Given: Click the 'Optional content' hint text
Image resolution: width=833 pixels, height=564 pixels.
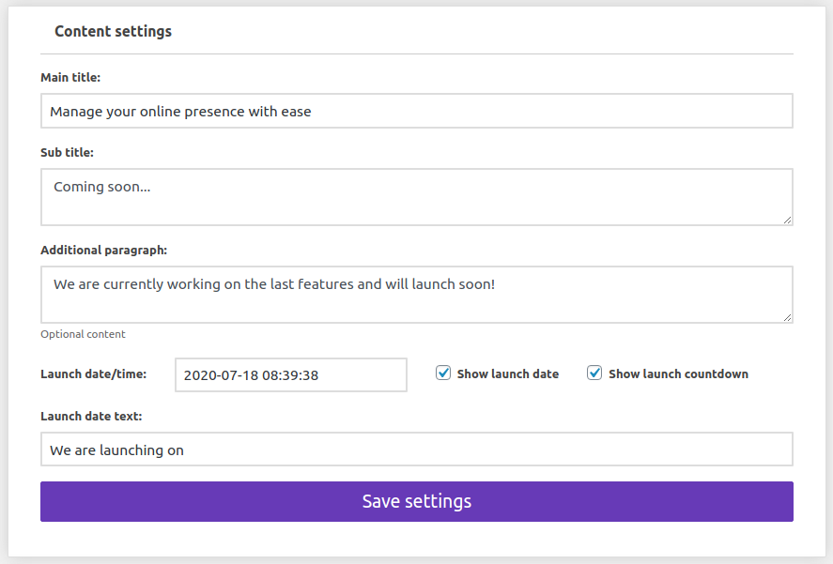Looking at the screenshot, I should pyautogui.click(x=83, y=334).
